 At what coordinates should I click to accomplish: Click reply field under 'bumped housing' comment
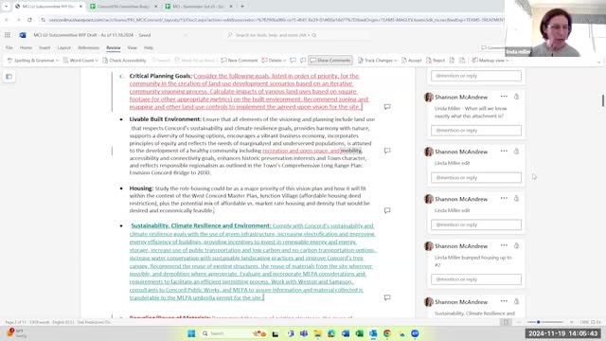point(476,279)
